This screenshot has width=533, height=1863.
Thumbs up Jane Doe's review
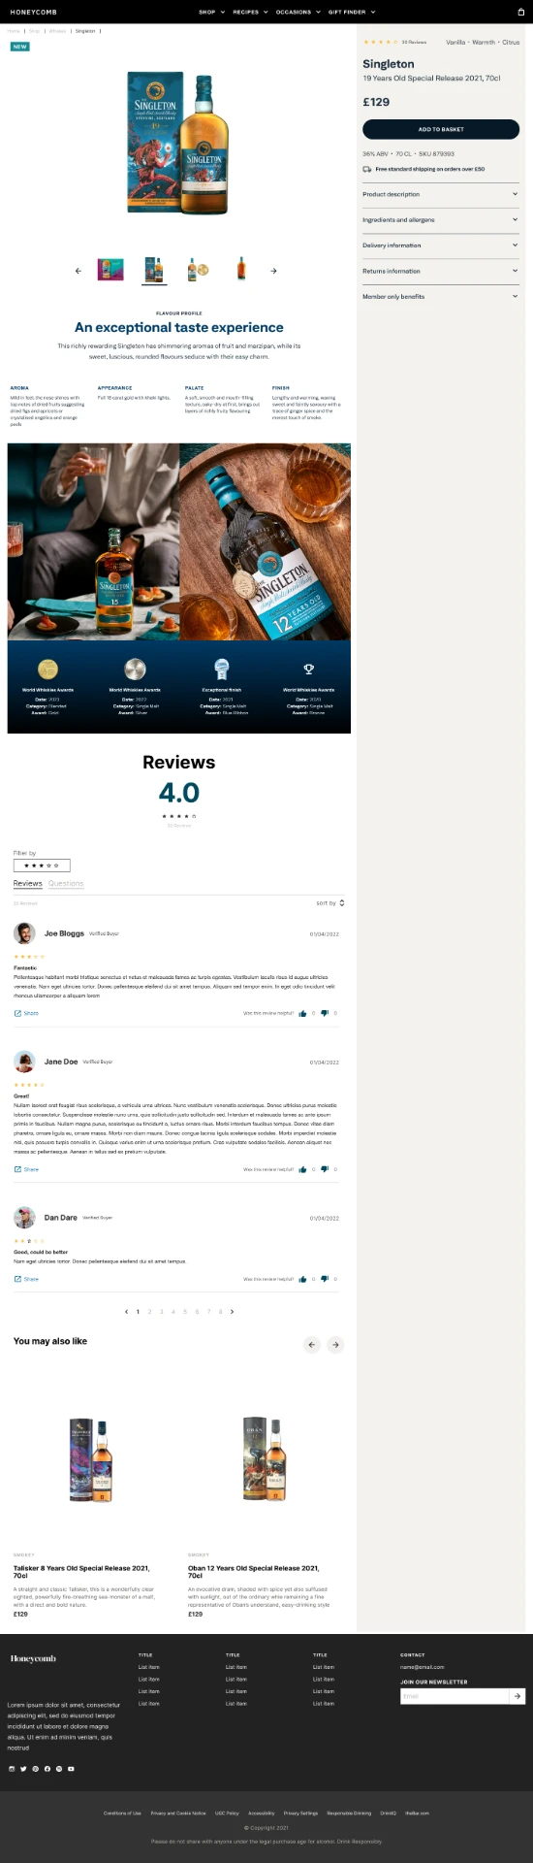[302, 1169]
